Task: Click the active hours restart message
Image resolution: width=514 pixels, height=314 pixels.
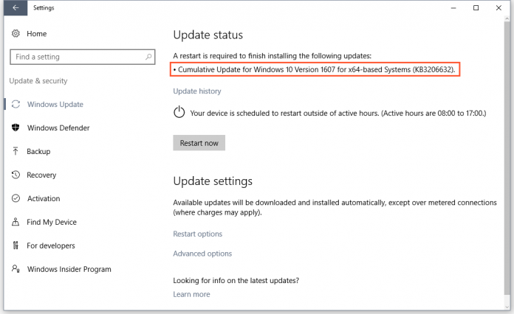Action: point(338,114)
